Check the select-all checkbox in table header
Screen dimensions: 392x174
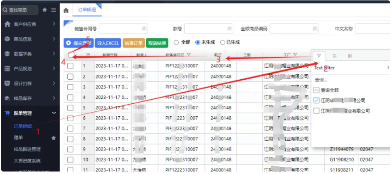71,55
